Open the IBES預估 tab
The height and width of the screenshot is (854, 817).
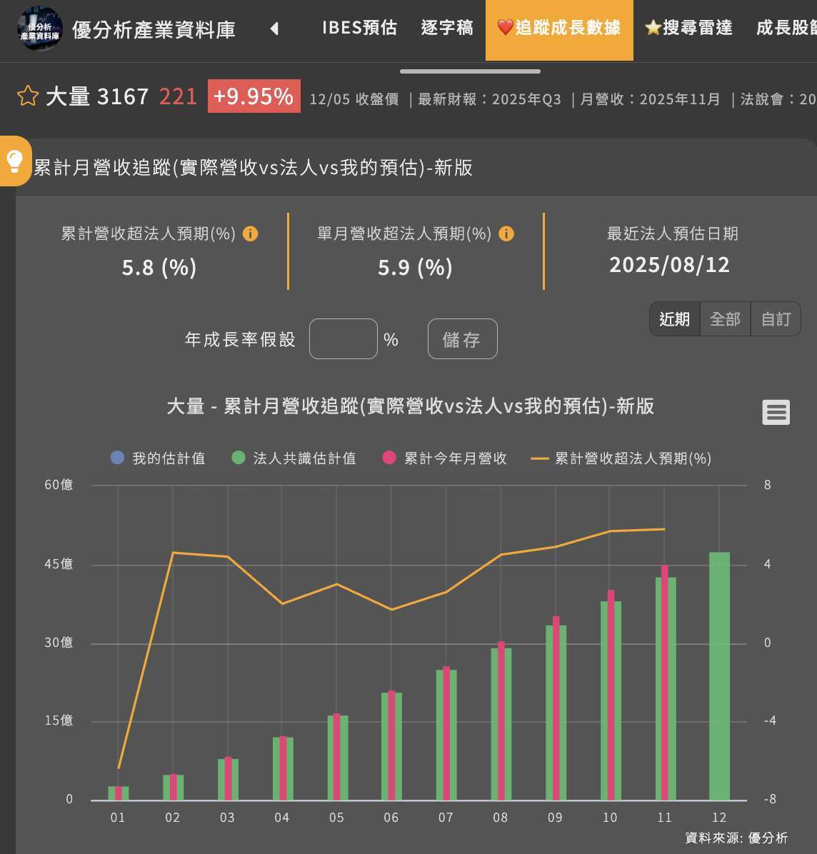tap(359, 28)
